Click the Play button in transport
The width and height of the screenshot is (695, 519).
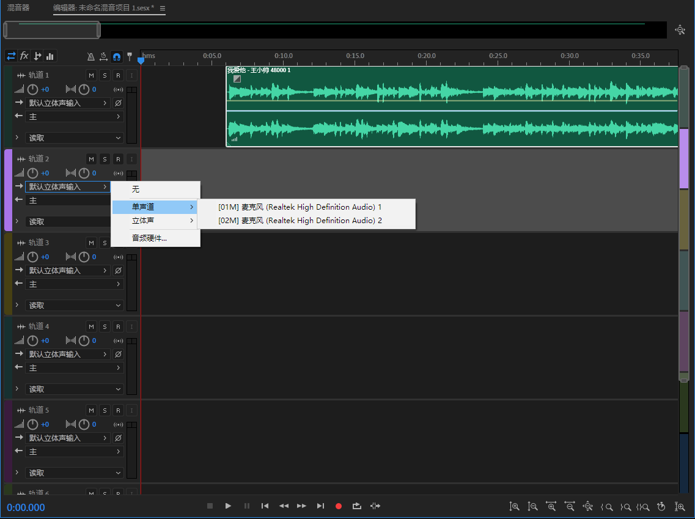point(228,506)
